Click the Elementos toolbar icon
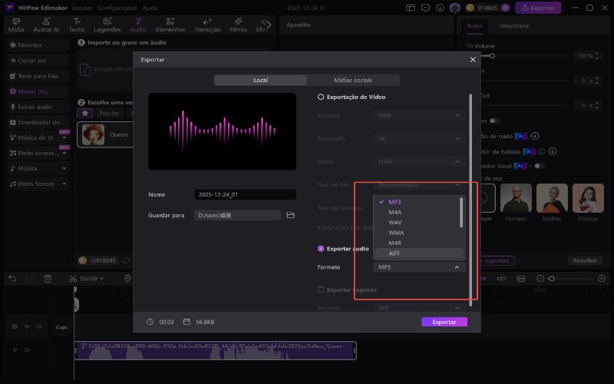Screen dimensions: 614x384 click(x=172, y=25)
